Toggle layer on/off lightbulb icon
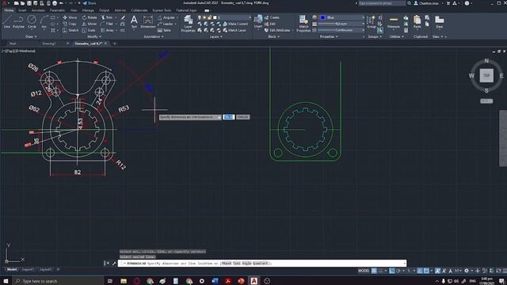Image resolution: width=507 pixels, height=285 pixels. click(200, 17)
